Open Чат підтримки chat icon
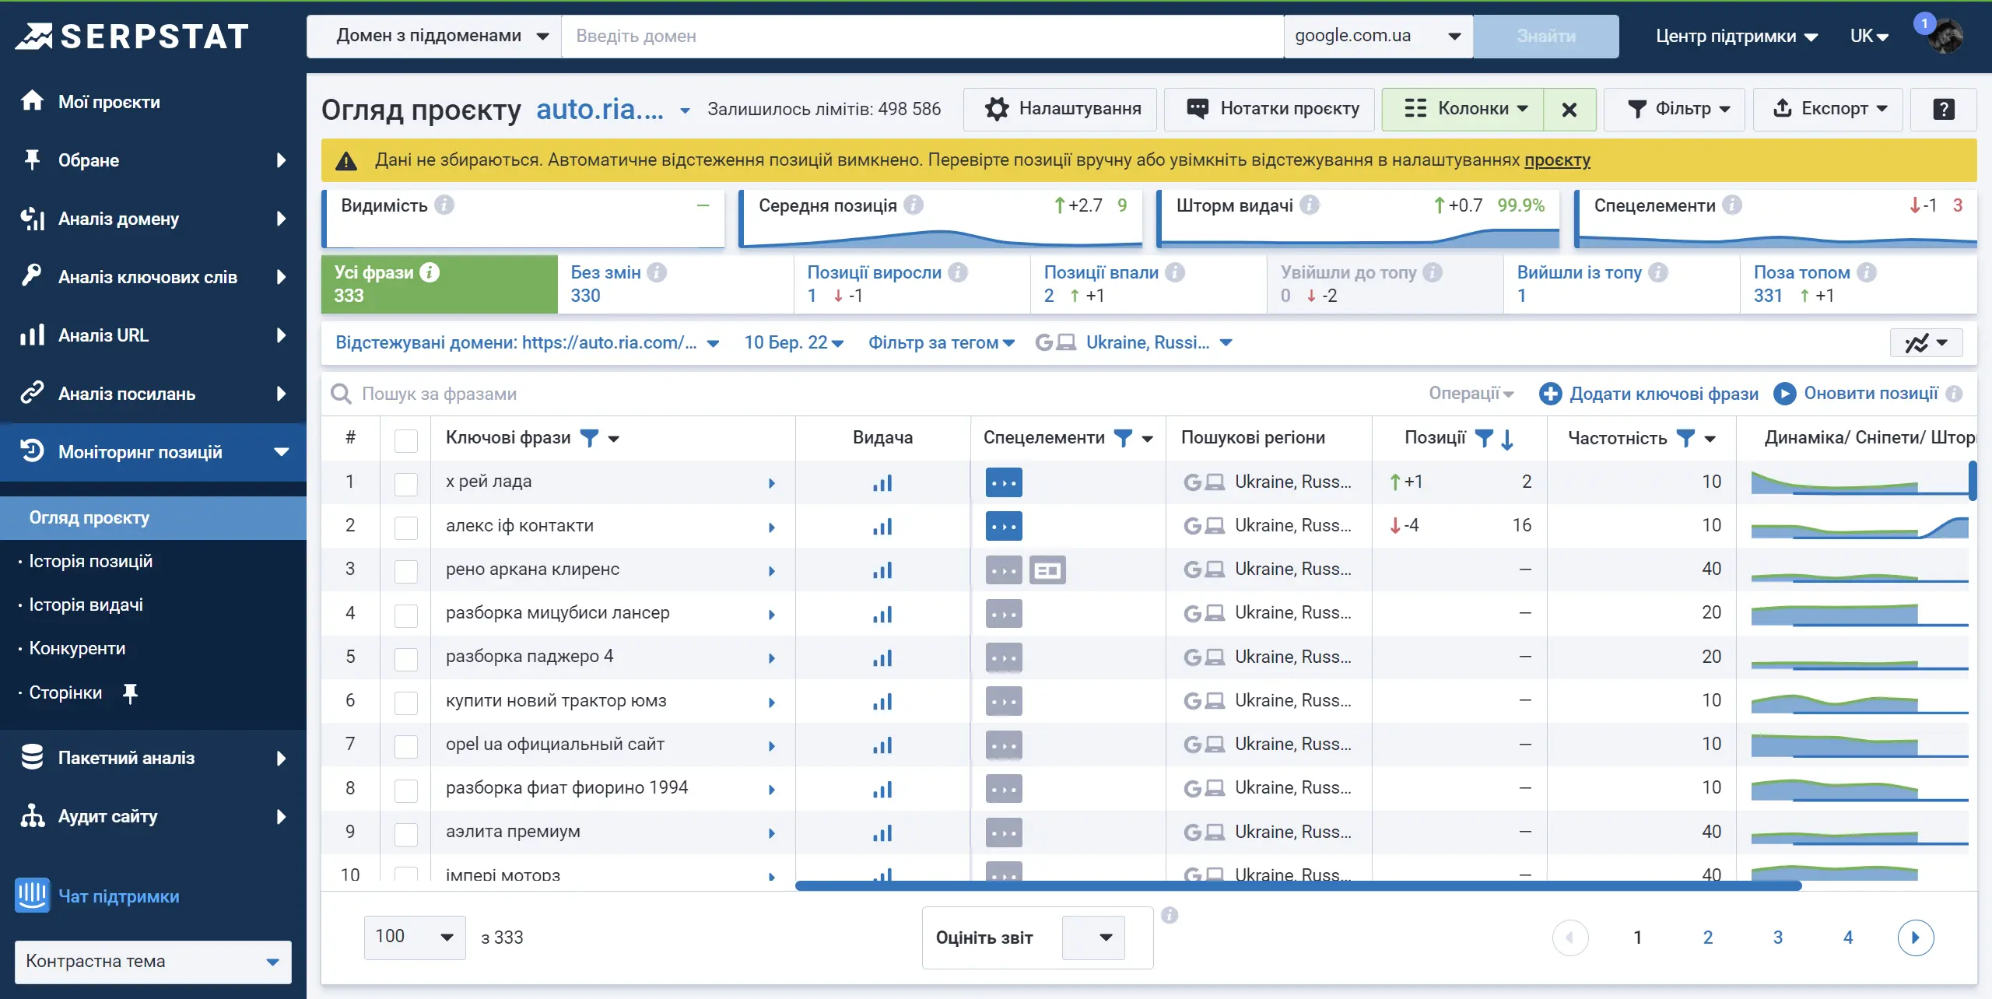The height and width of the screenshot is (999, 1992). click(x=32, y=896)
